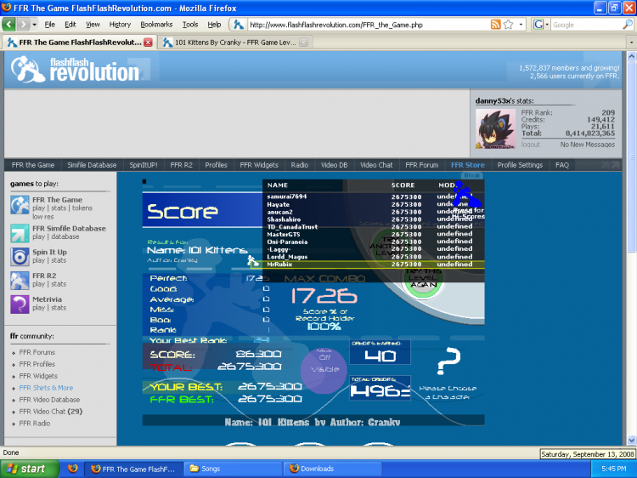This screenshot has height=478, width=637.
Task: Switch to Songs folder taskbar button
Action: (x=232, y=469)
